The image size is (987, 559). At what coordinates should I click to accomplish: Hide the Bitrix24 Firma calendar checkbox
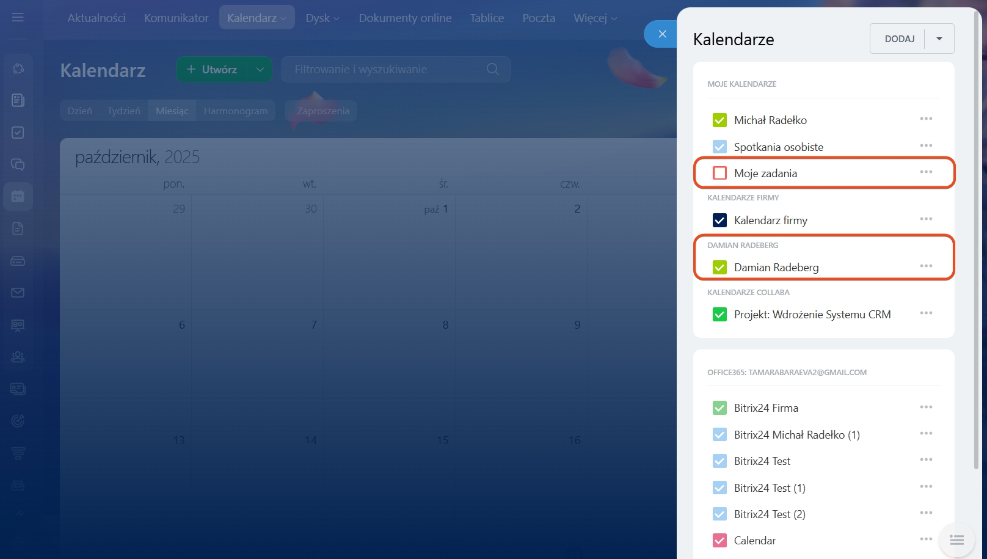pyautogui.click(x=719, y=407)
